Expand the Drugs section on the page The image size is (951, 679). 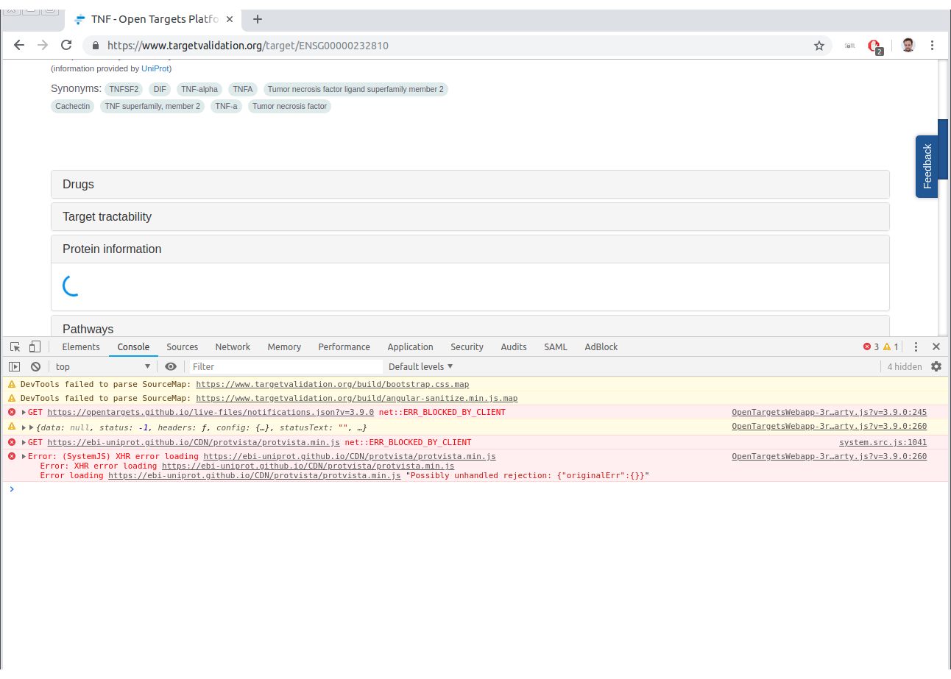(78, 184)
